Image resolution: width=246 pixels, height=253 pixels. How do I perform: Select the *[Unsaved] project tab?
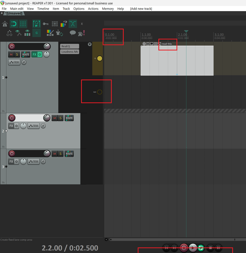coord(14,13)
